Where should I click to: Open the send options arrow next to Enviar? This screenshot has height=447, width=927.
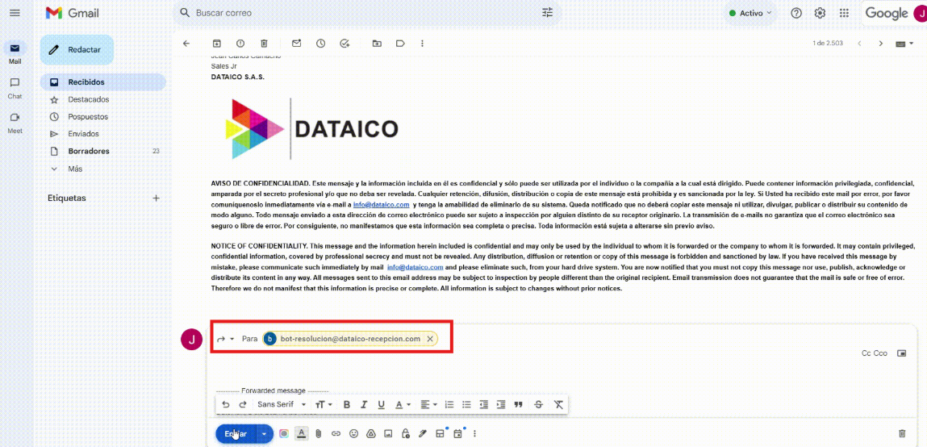click(265, 433)
